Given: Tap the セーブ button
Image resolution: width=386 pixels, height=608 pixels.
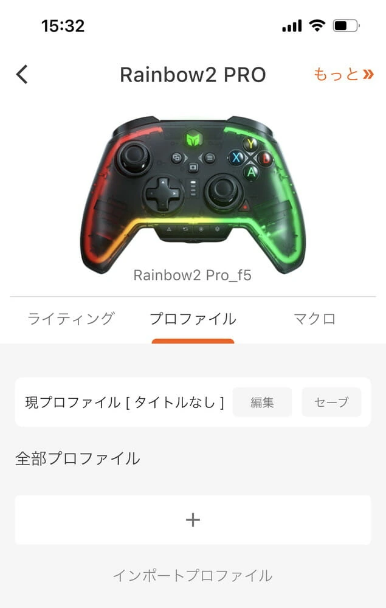Looking at the screenshot, I should [x=331, y=402].
